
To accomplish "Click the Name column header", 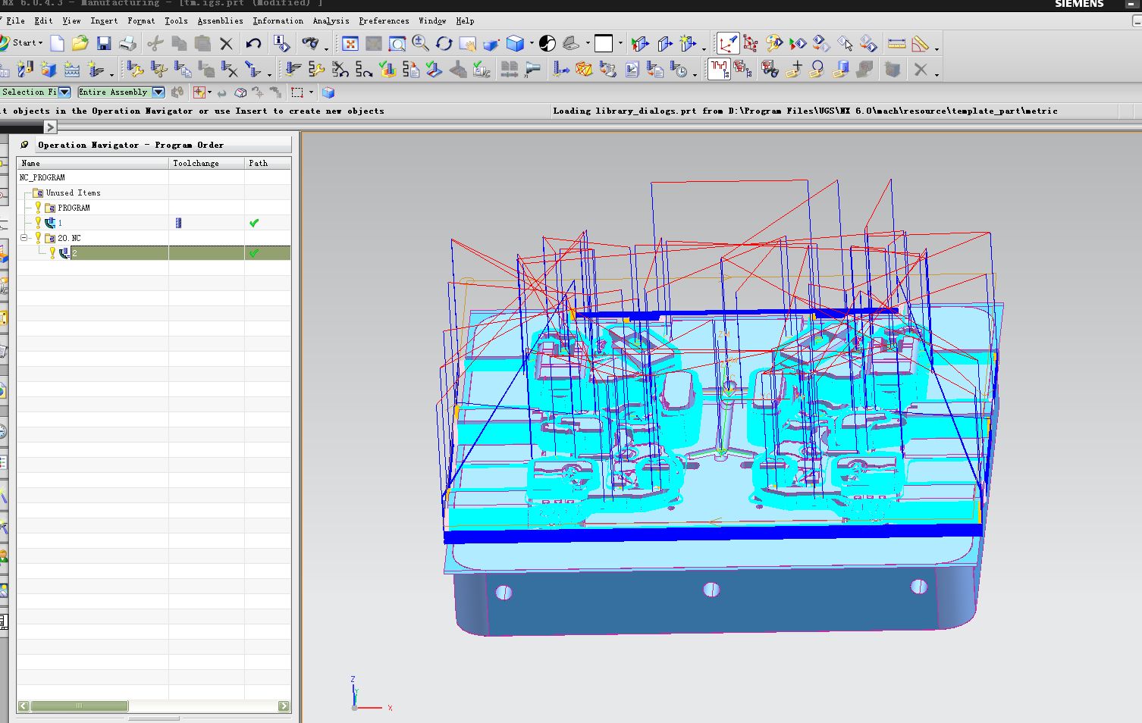I will 93,163.
